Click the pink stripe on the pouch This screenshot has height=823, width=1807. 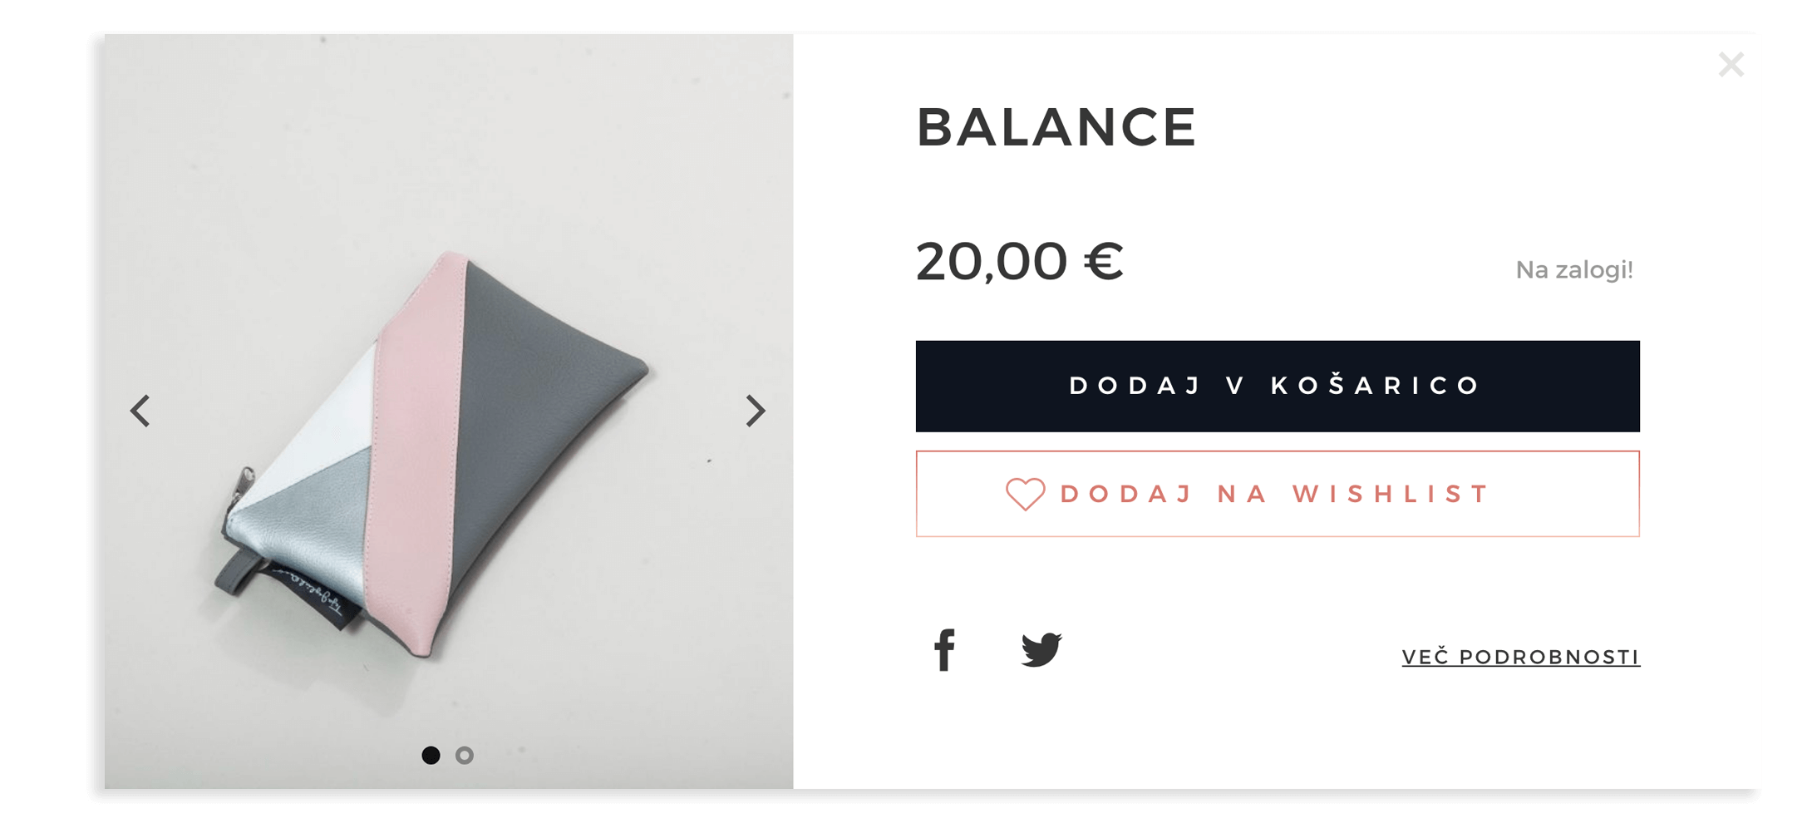416,449
